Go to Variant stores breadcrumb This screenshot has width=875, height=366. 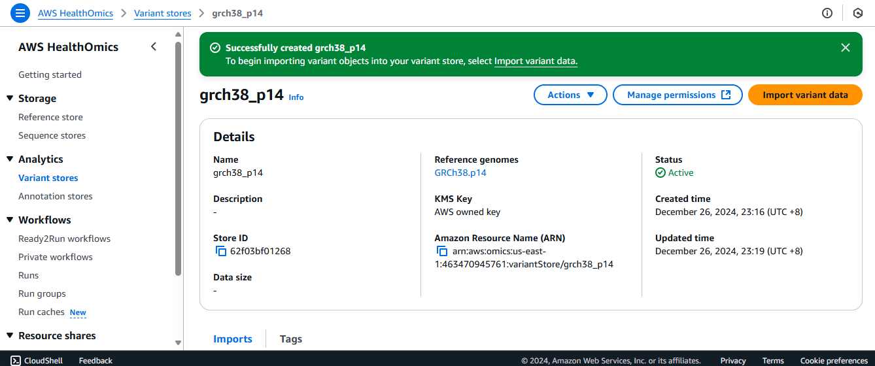(163, 13)
